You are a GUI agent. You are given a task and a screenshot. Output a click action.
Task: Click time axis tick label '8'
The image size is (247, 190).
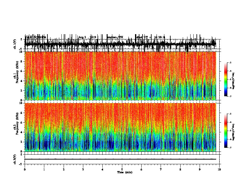point(180,170)
